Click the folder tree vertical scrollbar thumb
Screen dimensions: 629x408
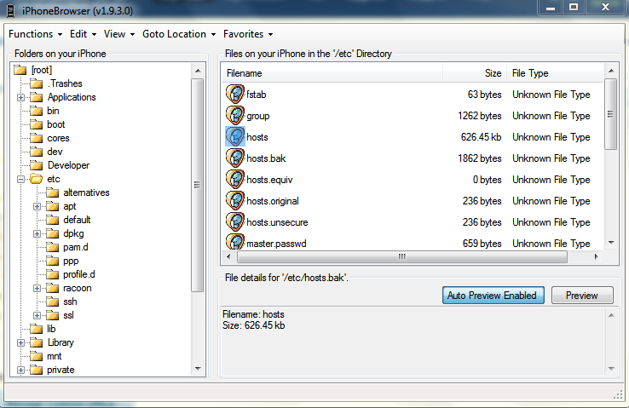point(198,185)
